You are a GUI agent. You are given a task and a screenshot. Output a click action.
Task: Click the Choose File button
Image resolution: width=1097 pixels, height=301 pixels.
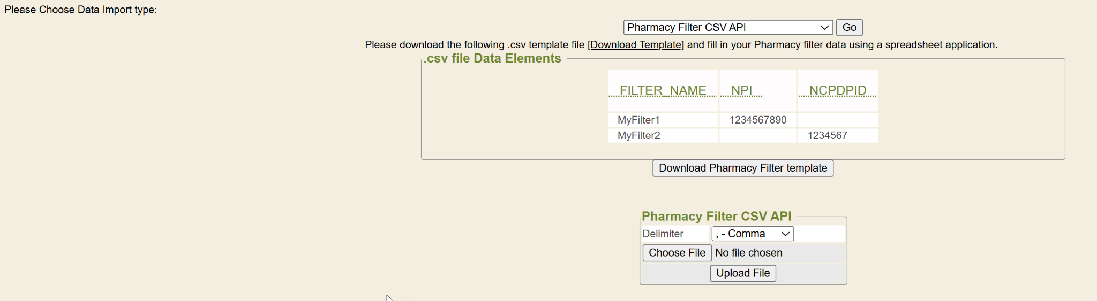click(x=677, y=253)
